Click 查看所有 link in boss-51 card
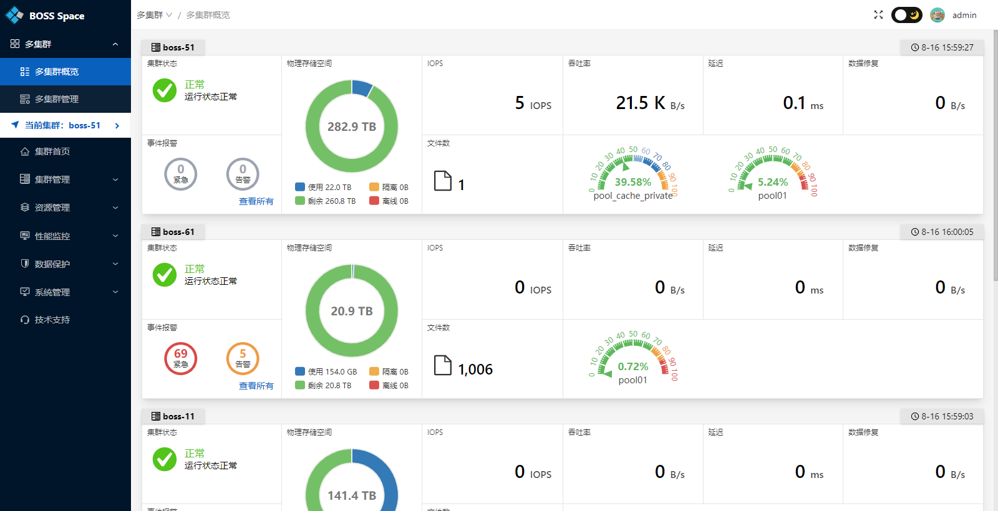Image resolution: width=998 pixels, height=511 pixels. [x=256, y=201]
